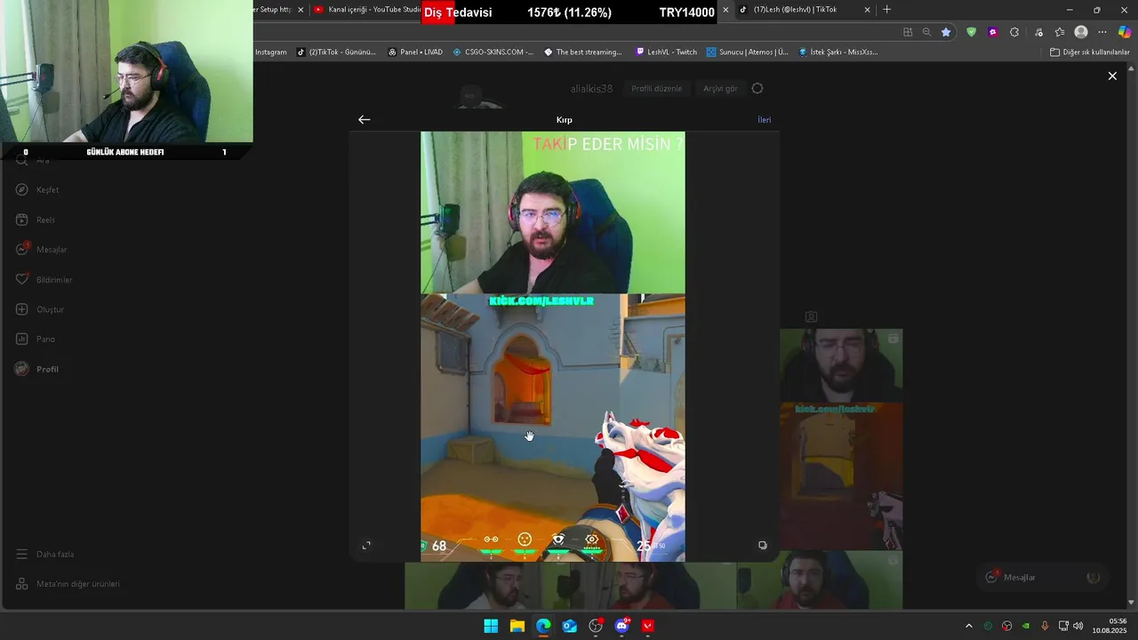The height and width of the screenshot is (640, 1138).
Task: Click Arşivi gör button
Action: 720,89
